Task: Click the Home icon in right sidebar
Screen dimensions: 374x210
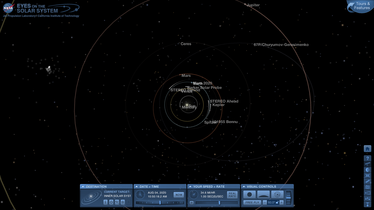Action: (367, 149)
